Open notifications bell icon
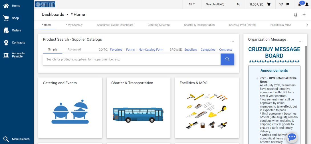This screenshot has height=144, width=311. click(x=300, y=4)
